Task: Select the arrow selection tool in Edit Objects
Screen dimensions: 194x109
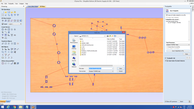Action: pos(3,49)
